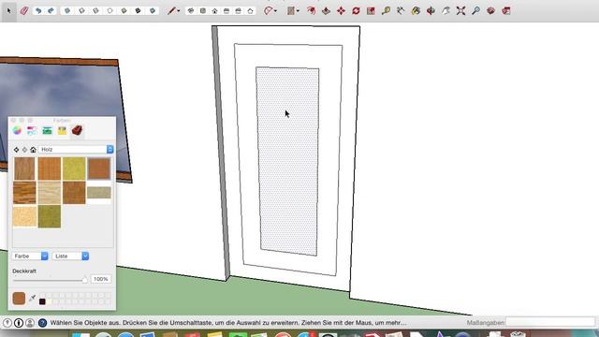Open the Line tool dropdown arrow
This screenshot has width=599, height=337.
(x=179, y=11)
